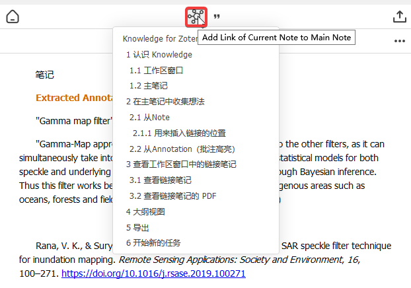Choose '1.2 主笔记' from the heading list
This screenshot has height=288, width=411.
pyautogui.click(x=149, y=86)
